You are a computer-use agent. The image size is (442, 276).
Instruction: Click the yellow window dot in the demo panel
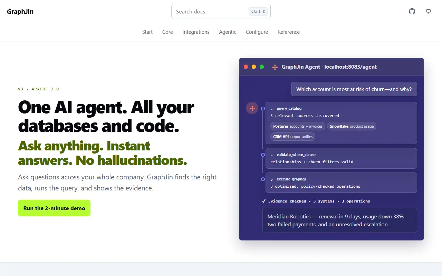[x=254, y=67]
